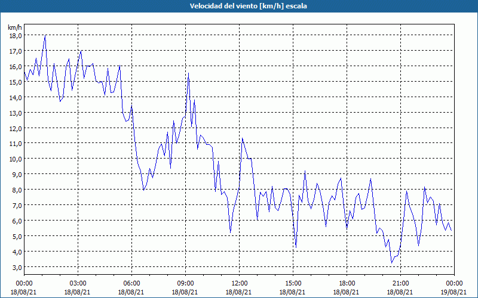Click the wind speed spike just after 09:00
This screenshot has height=298, width=478.
point(188,73)
